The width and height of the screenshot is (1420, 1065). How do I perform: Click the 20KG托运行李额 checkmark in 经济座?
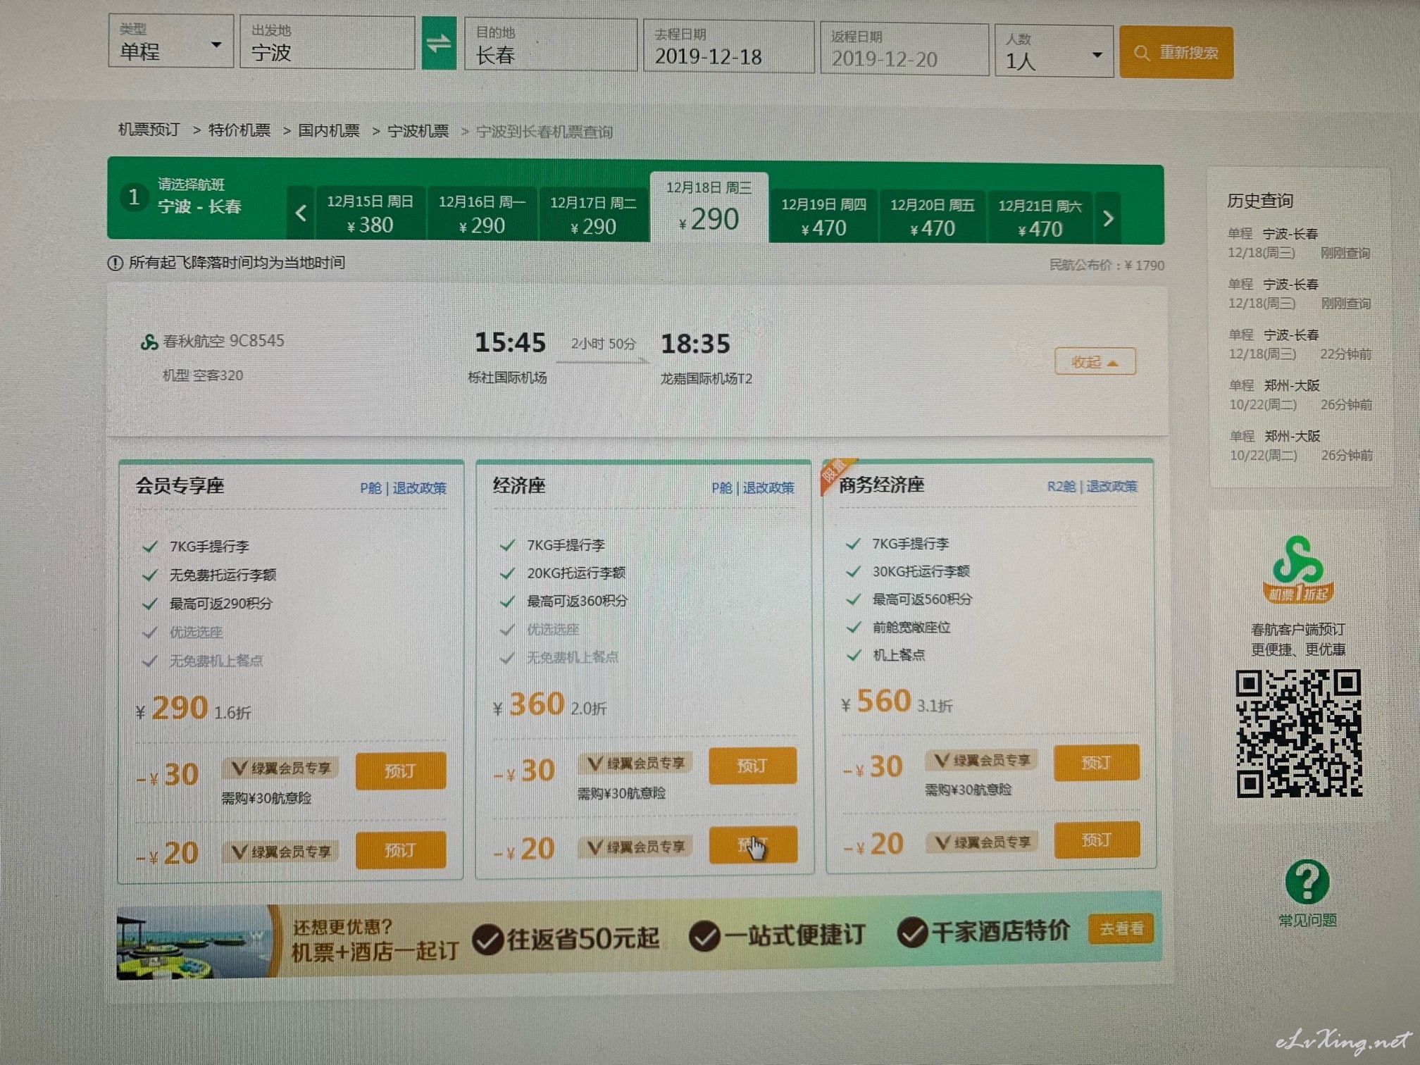pyautogui.click(x=506, y=573)
